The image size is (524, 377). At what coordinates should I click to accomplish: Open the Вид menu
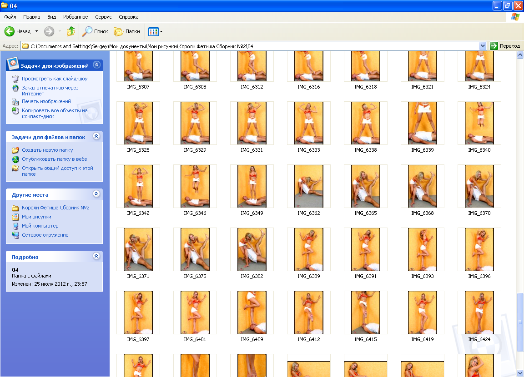pos(51,17)
